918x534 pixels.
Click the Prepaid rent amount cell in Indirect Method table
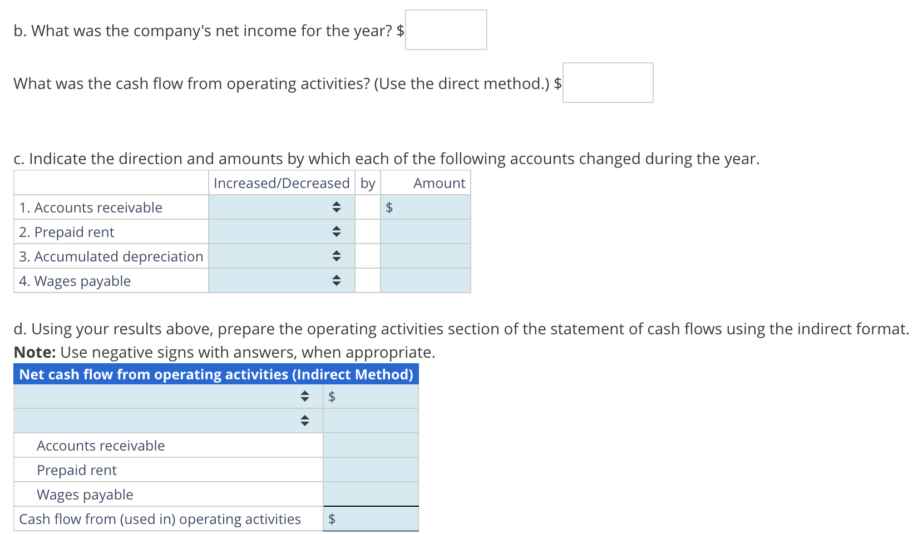pos(370,469)
